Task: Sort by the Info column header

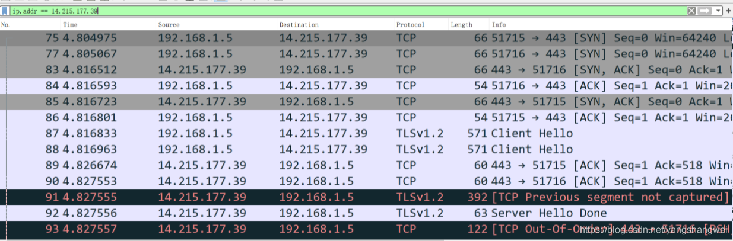Action: click(611, 25)
